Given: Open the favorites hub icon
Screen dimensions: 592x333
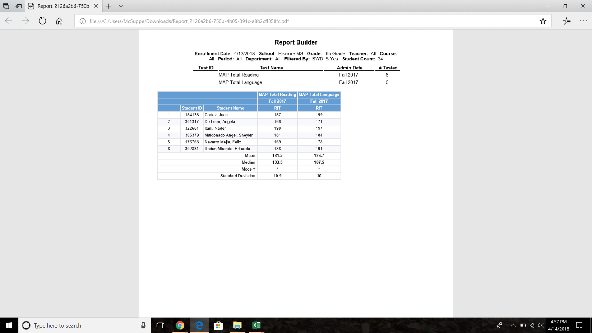Looking at the screenshot, I should tap(567, 21).
